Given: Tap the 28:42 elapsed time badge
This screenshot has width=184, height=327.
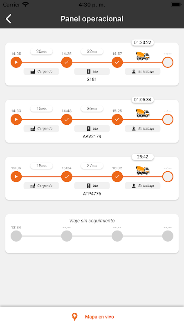Looking at the screenshot, I should [x=143, y=157].
